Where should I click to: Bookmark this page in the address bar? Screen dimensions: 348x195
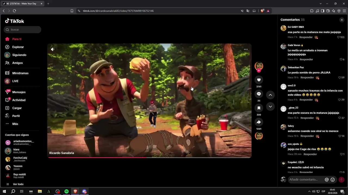coord(72,11)
